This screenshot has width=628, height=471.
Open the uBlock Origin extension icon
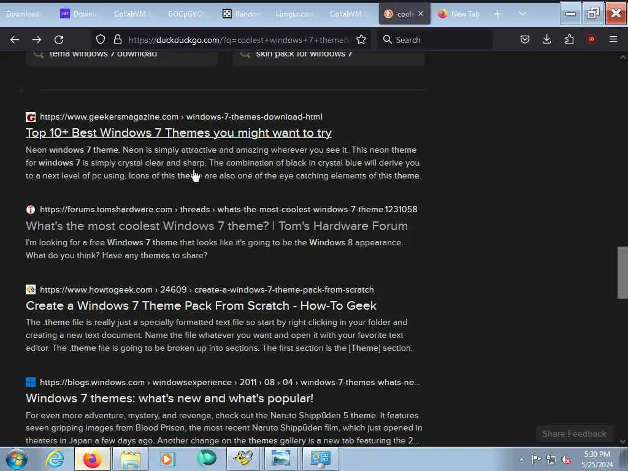(x=591, y=39)
